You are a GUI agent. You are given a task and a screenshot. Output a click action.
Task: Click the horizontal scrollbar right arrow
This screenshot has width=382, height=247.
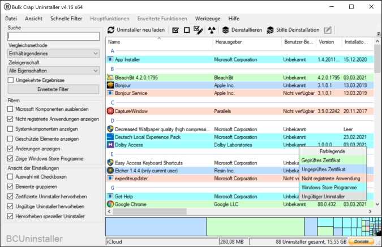click(x=370, y=211)
